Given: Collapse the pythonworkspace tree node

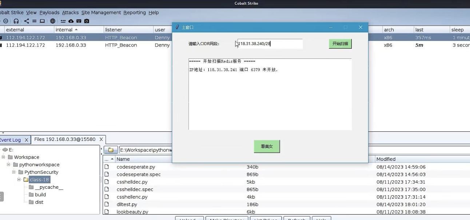Looking at the screenshot, I should [8, 164].
